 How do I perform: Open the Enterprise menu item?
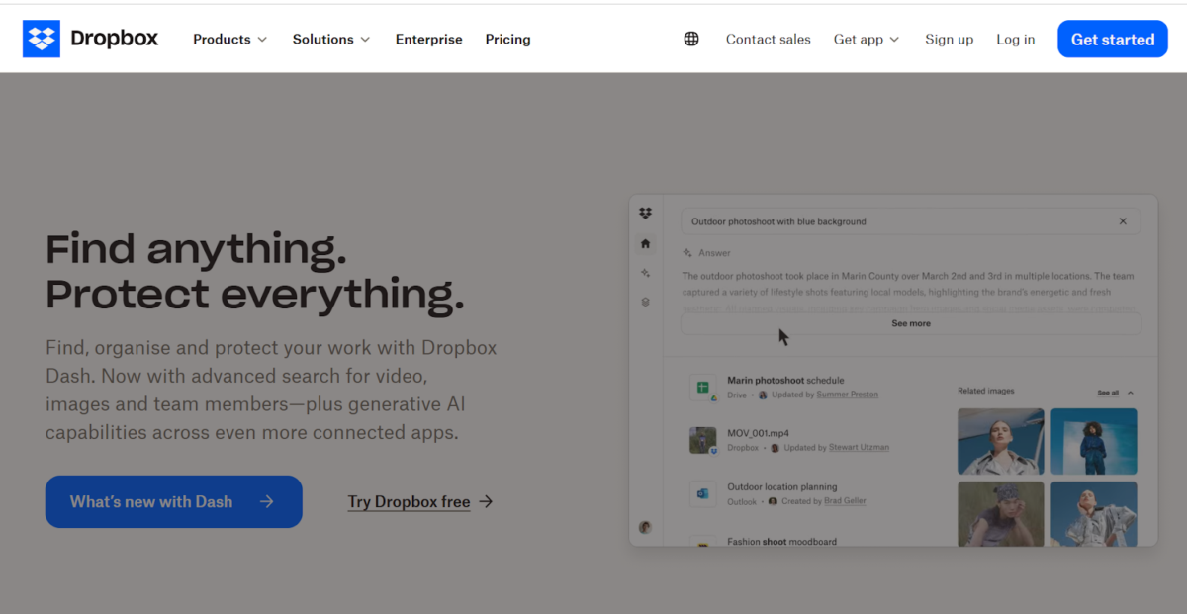coord(428,40)
